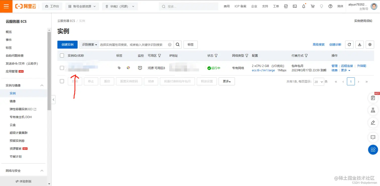
Task: Check the instance row checkbox
Action: click(x=62, y=68)
